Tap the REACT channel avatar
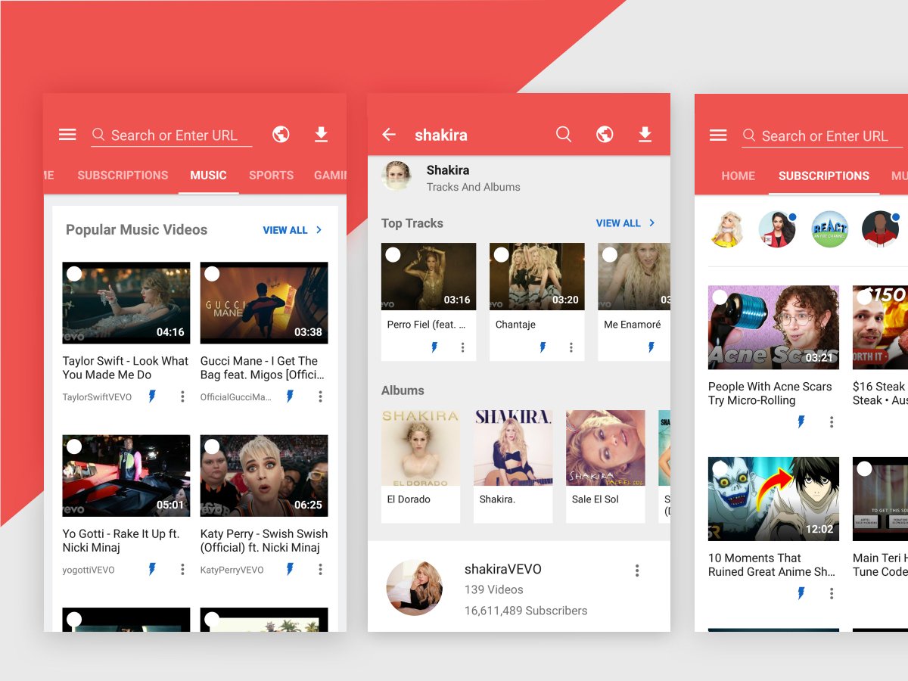 click(830, 229)
